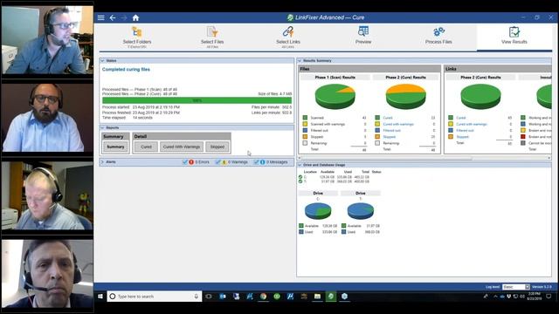Collapse the Reports section

(x=103, y=128)
